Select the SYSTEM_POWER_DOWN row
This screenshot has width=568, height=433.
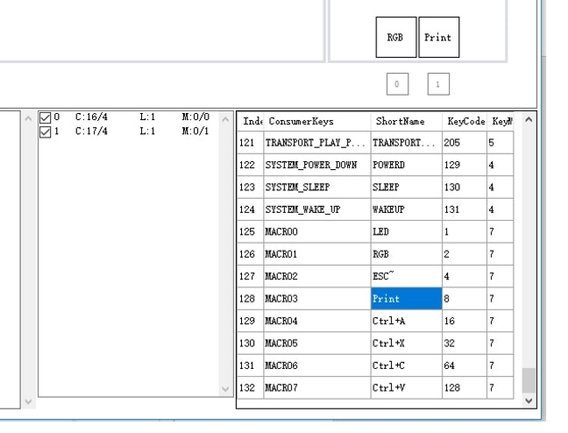click(311, 163)
